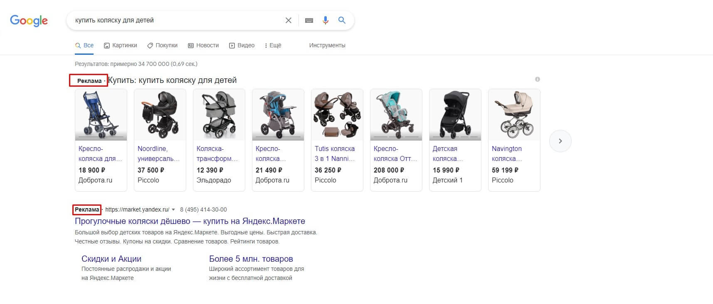Open the 208 000 ₽ stroller image

pyautogui.click(x=396, y=115)
